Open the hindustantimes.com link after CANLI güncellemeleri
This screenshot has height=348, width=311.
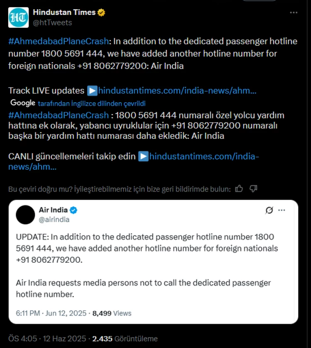[x=204, y=156]
